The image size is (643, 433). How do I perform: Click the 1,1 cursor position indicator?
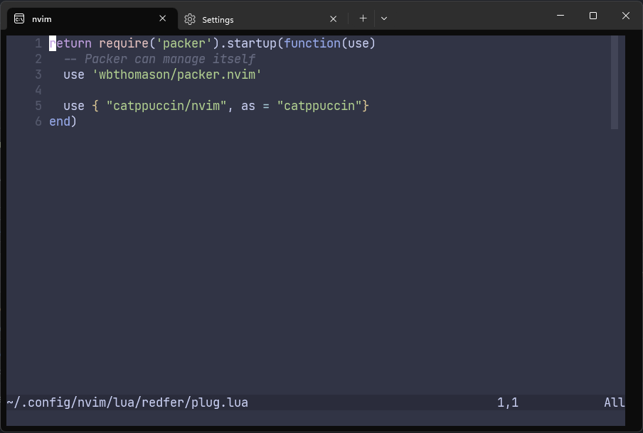(x=508, y=402)
